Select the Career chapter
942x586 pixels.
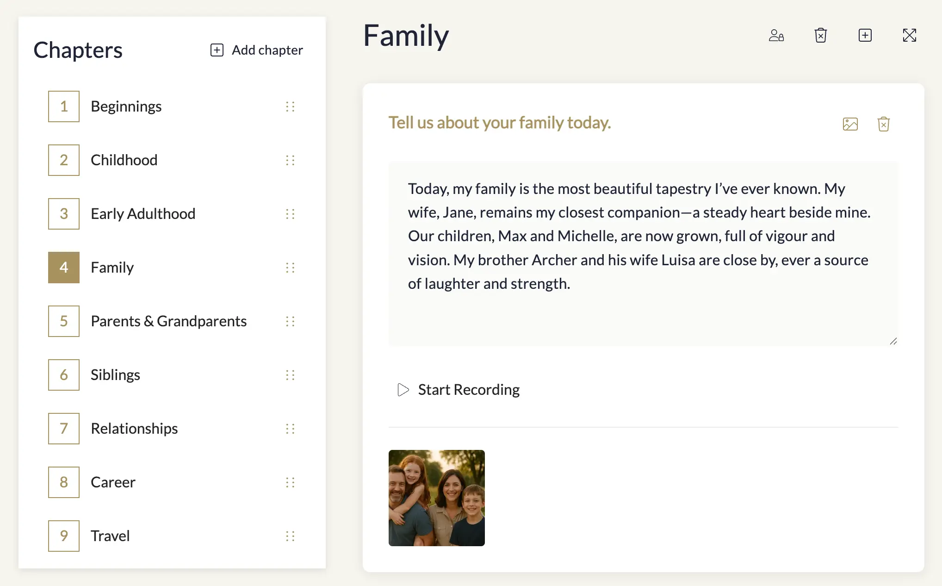click(113, 482)
